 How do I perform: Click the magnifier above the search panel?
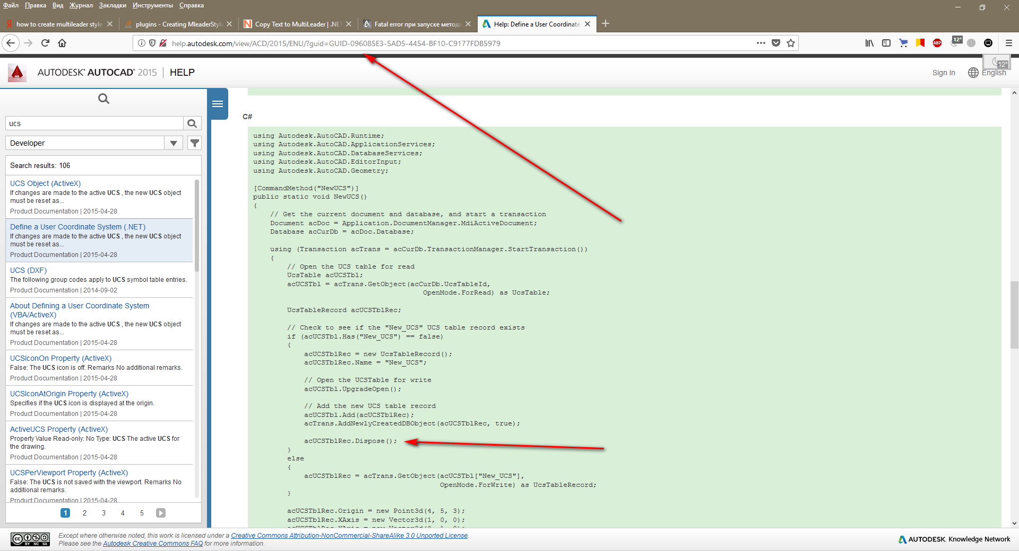coord(103,99)
